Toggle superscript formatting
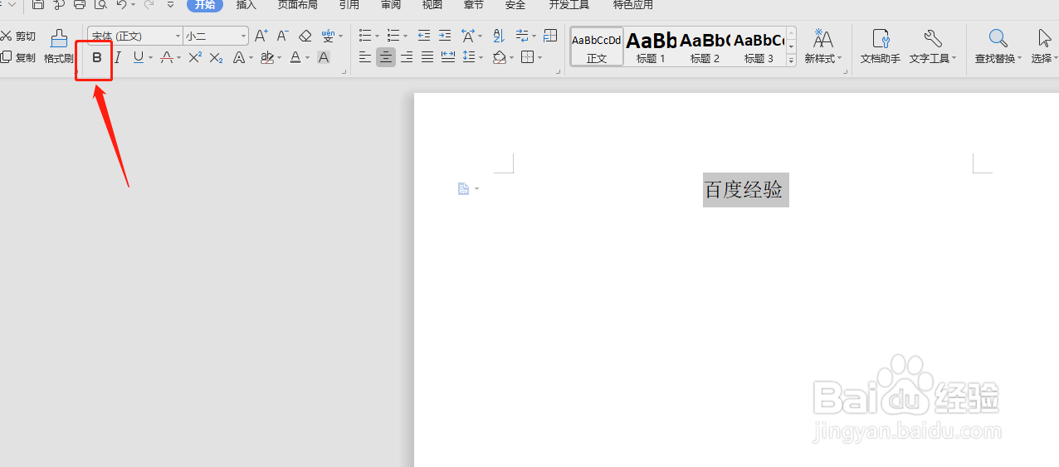The image size is (1059, 467). (x=195, y=58)
